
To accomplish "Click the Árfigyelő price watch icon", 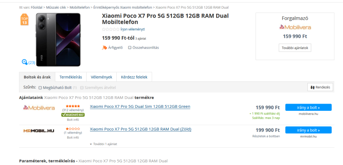I will coord(105,48).
